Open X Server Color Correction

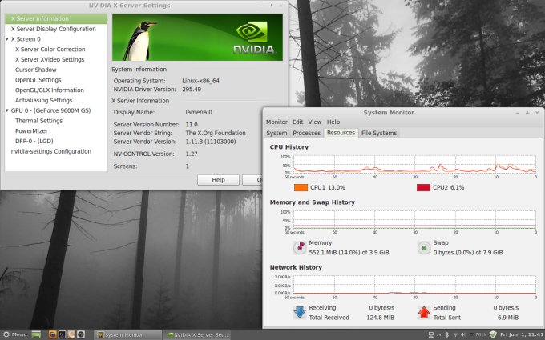point(50,50)
